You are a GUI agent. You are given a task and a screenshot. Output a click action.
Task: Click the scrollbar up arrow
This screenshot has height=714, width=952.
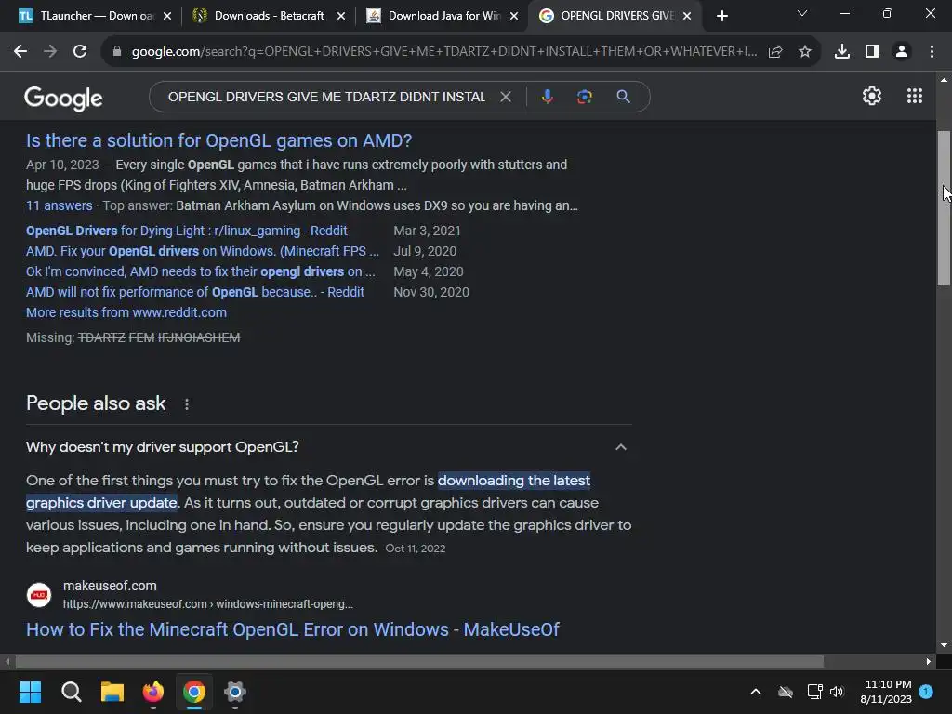tap(944, 80)
